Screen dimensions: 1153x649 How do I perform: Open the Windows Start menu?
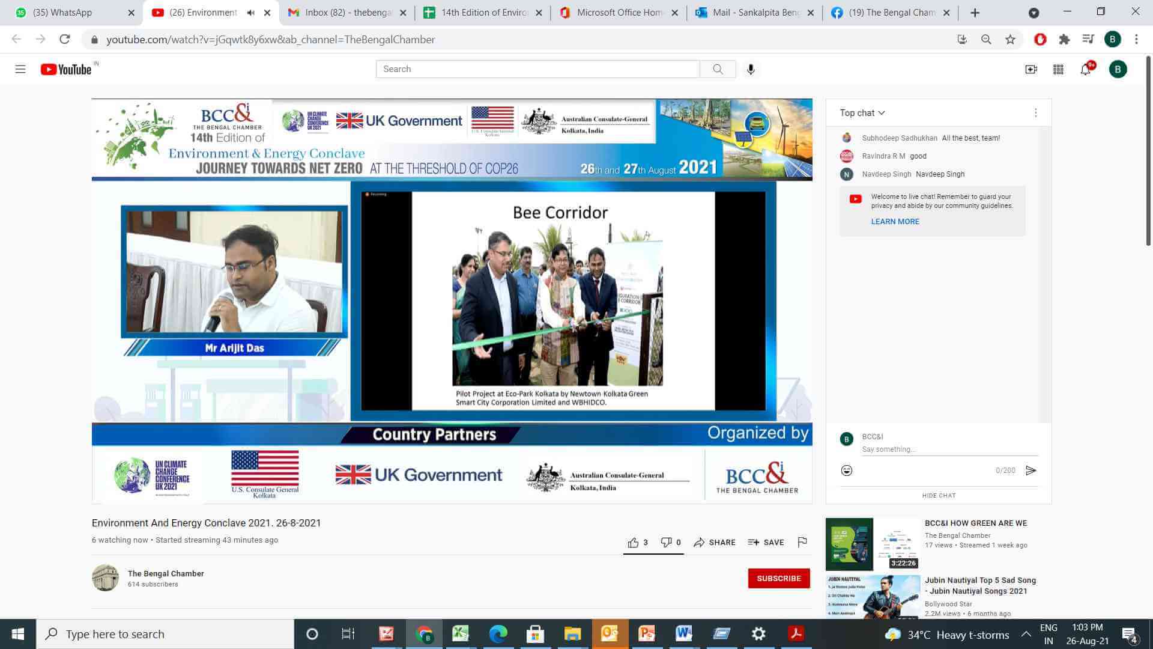point(18,635)
